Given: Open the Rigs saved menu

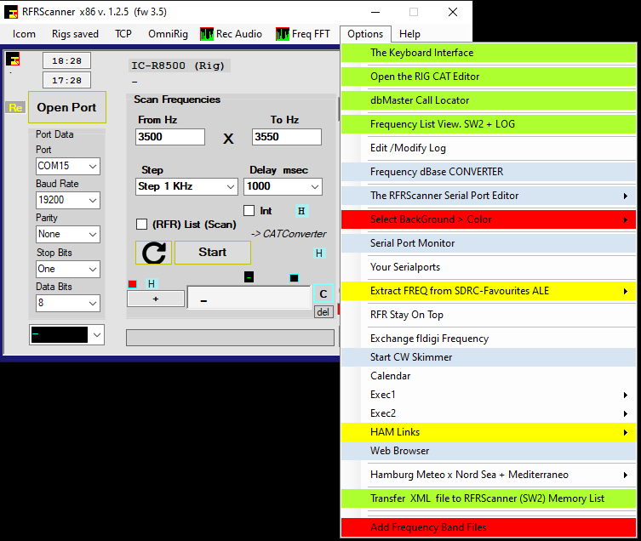Looking at the screenshot, I should [x=75, y=34].
